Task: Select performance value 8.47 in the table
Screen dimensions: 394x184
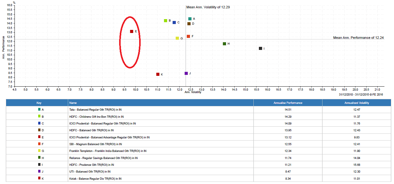Action: pos(288,172)
